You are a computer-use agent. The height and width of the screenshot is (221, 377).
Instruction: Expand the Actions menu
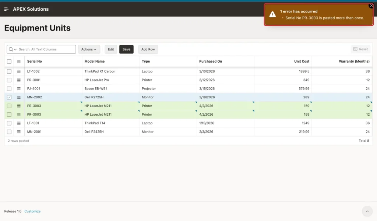(89, 49)
